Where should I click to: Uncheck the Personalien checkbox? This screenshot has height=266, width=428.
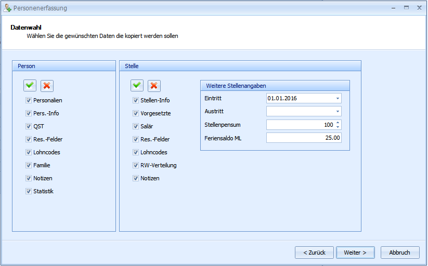29,100
